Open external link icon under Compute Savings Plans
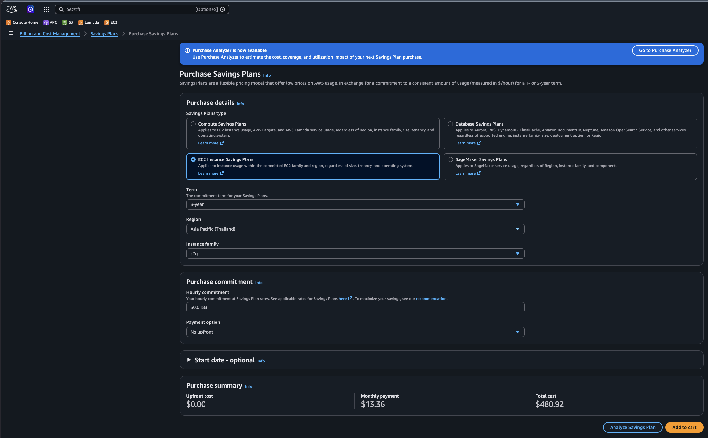Screen dimensions: 708x438 tap(222, 143)
